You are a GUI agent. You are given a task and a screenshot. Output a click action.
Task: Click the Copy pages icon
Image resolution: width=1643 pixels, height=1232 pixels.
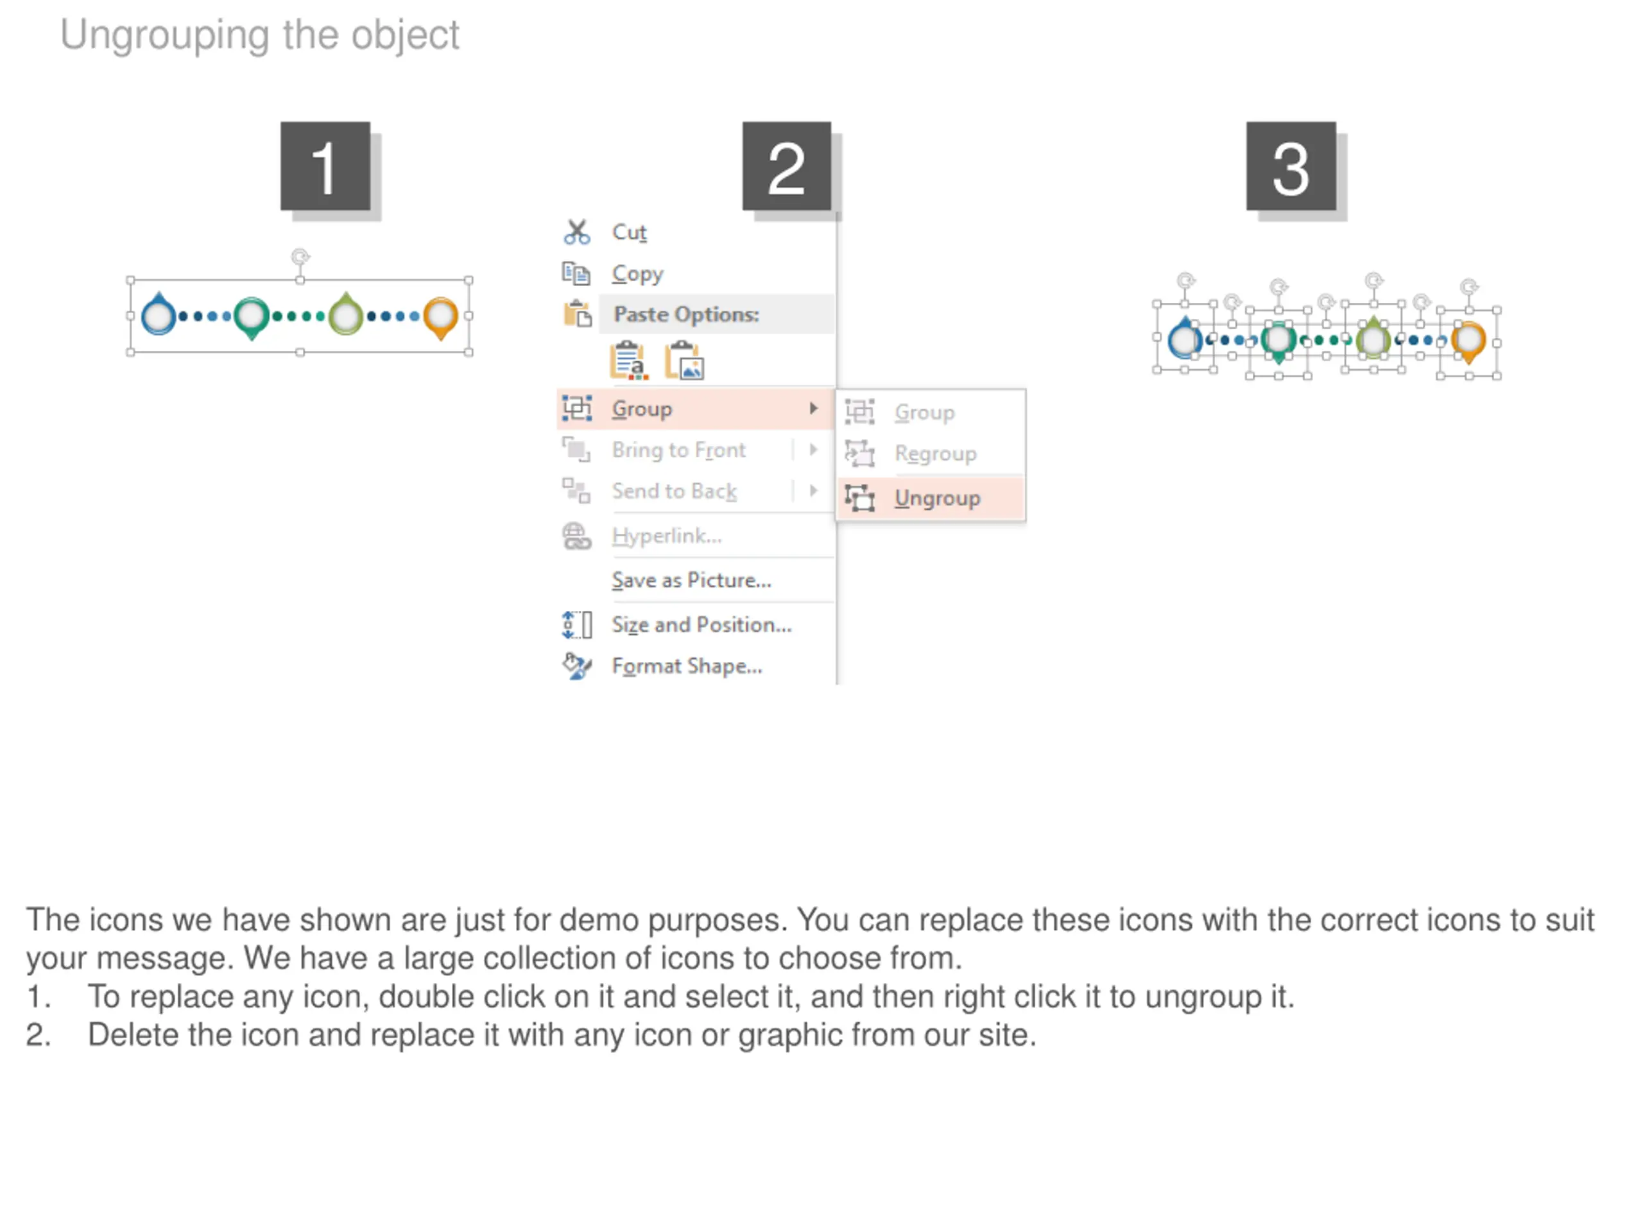click(576, 274)
